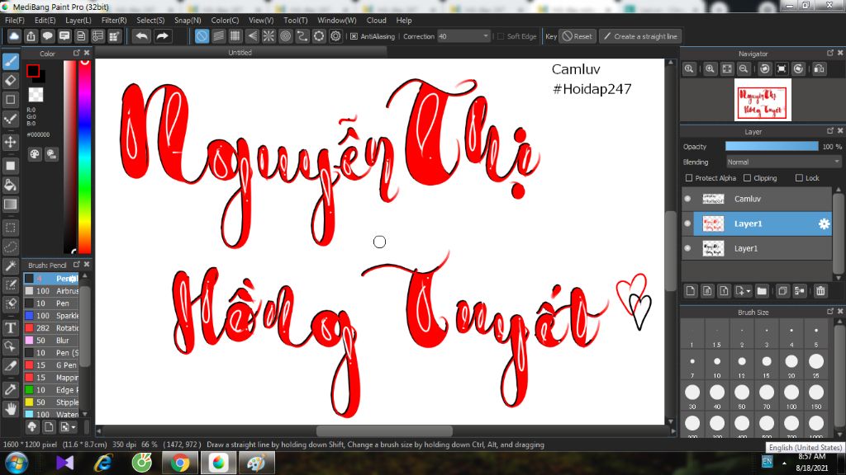Enable the circle snap icon
This screenshot has height=475, width=846.
285,36
